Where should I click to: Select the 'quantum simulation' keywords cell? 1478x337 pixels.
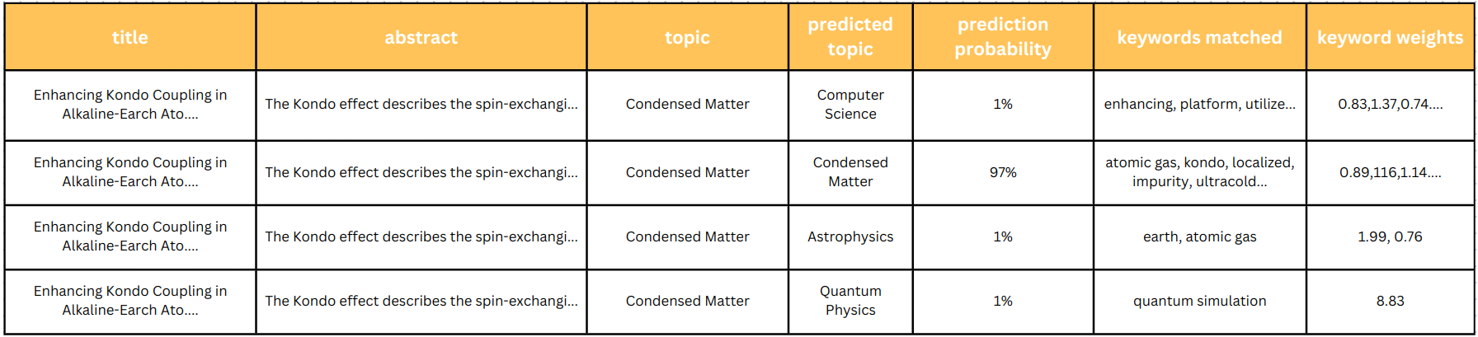click(1199, 301)
